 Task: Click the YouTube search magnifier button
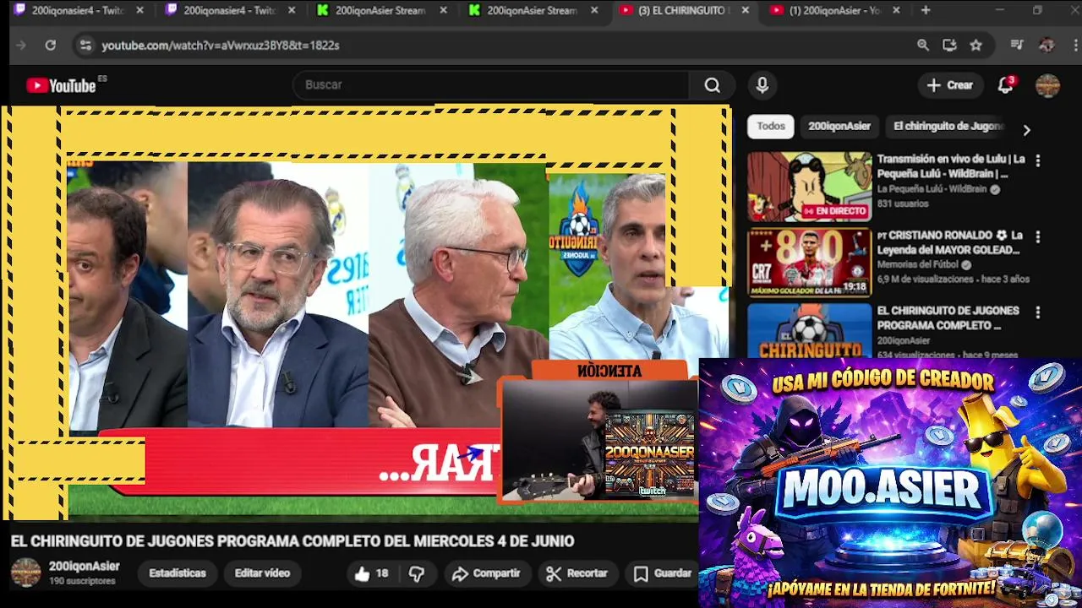click(x=713, y=85)
